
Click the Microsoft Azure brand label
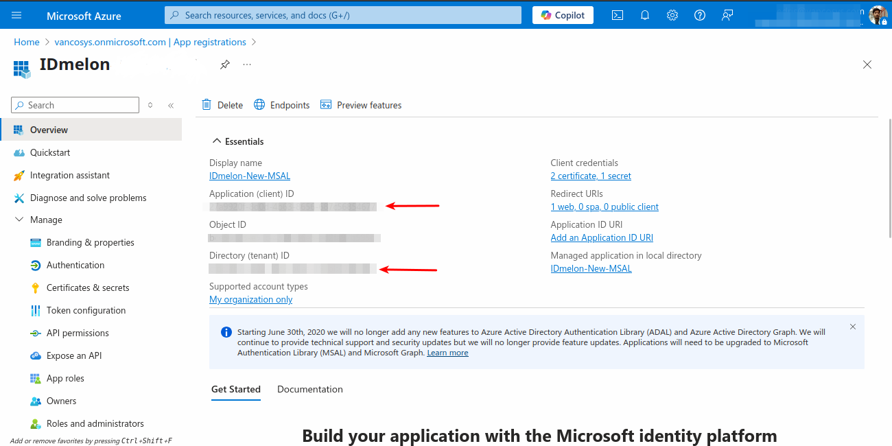[84, 15]
